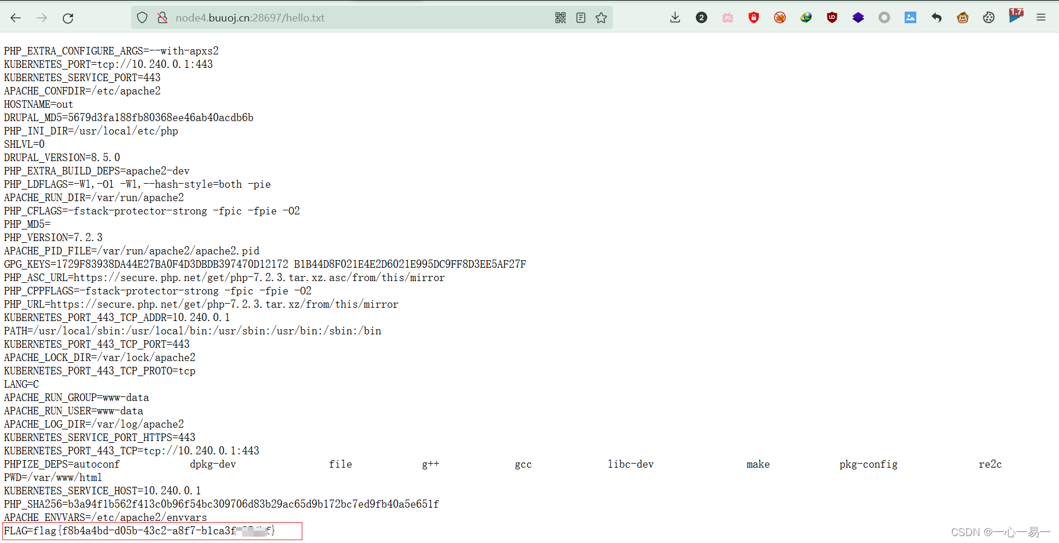This screenshot has width=1059, height=543.
Task: Click the KUBERNETES_SERVICE_HOST line
Action: [x=103, y=491]
